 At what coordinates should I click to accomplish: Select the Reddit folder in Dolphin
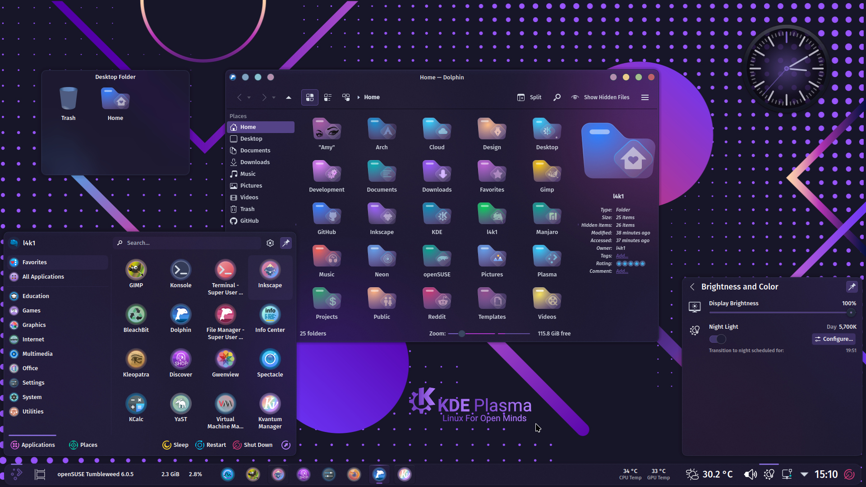coord(437,303)
